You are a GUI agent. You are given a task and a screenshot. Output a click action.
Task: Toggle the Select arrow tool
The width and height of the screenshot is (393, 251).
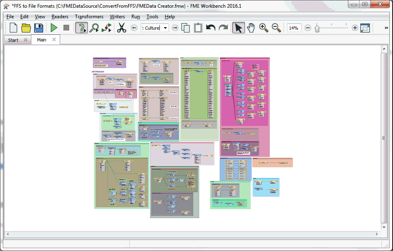pyautogui.click(x=238, y=28)
